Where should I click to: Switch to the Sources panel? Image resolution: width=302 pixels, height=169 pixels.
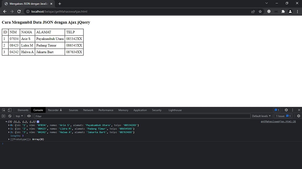coord(73,110)
